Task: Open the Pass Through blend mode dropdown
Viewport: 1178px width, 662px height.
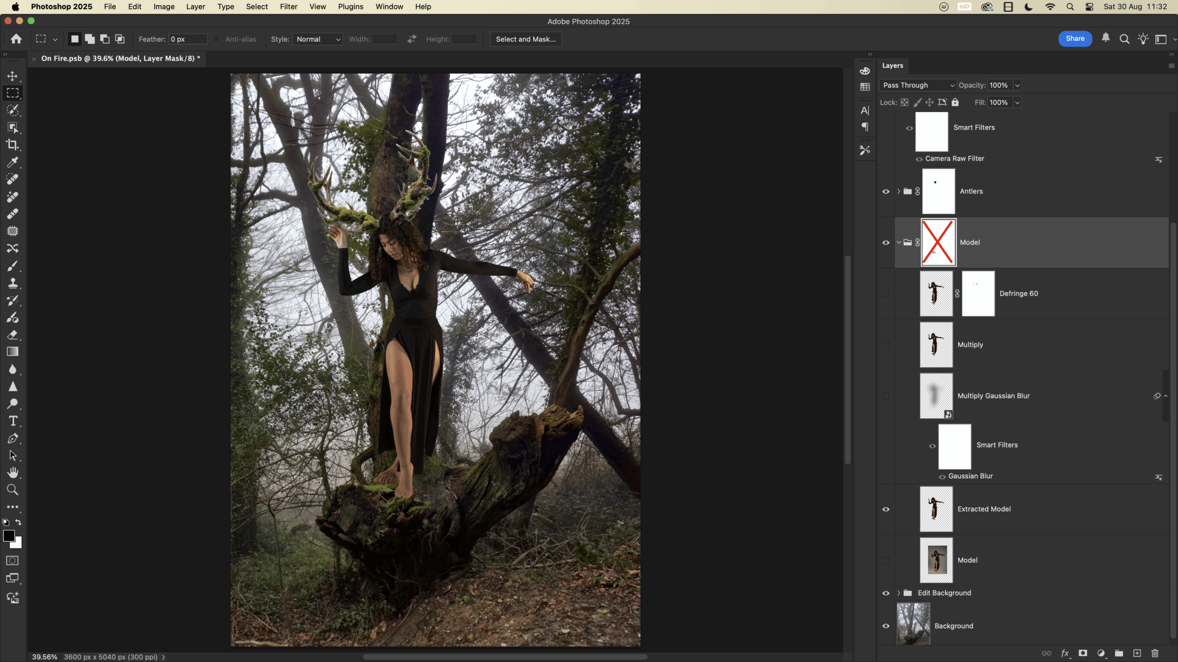Action: 918,86
